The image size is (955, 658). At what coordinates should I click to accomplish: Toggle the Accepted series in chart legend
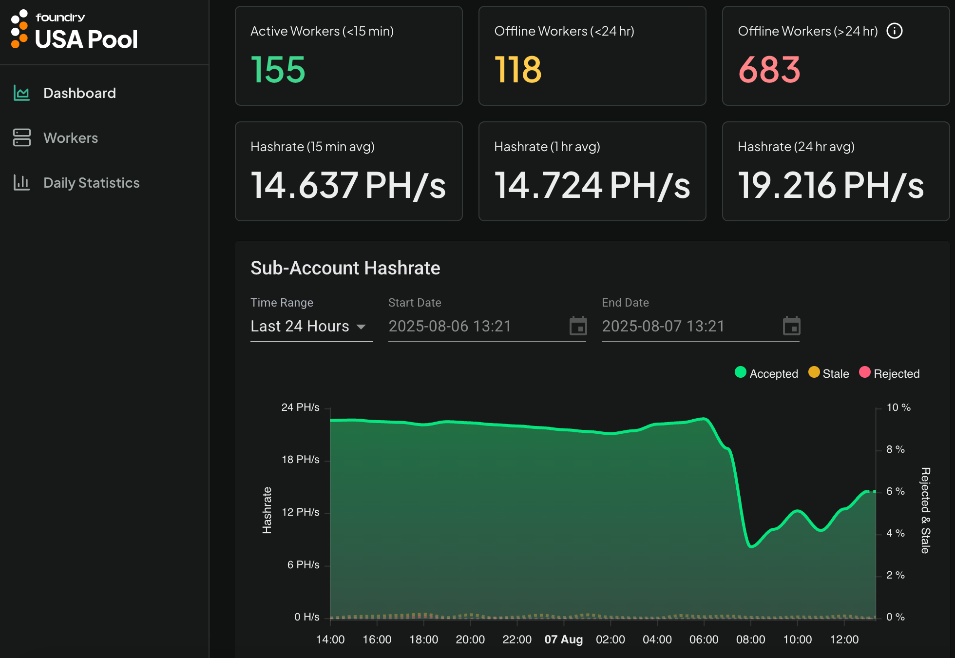[766, 373]
